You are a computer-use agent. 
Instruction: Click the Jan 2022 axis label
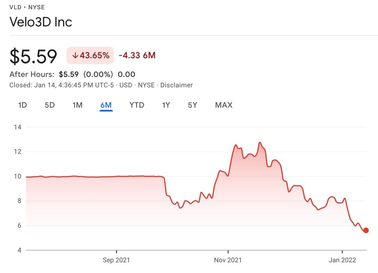[342, 260]
